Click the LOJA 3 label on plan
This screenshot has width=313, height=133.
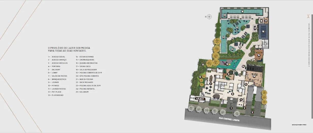coord(200,98)
